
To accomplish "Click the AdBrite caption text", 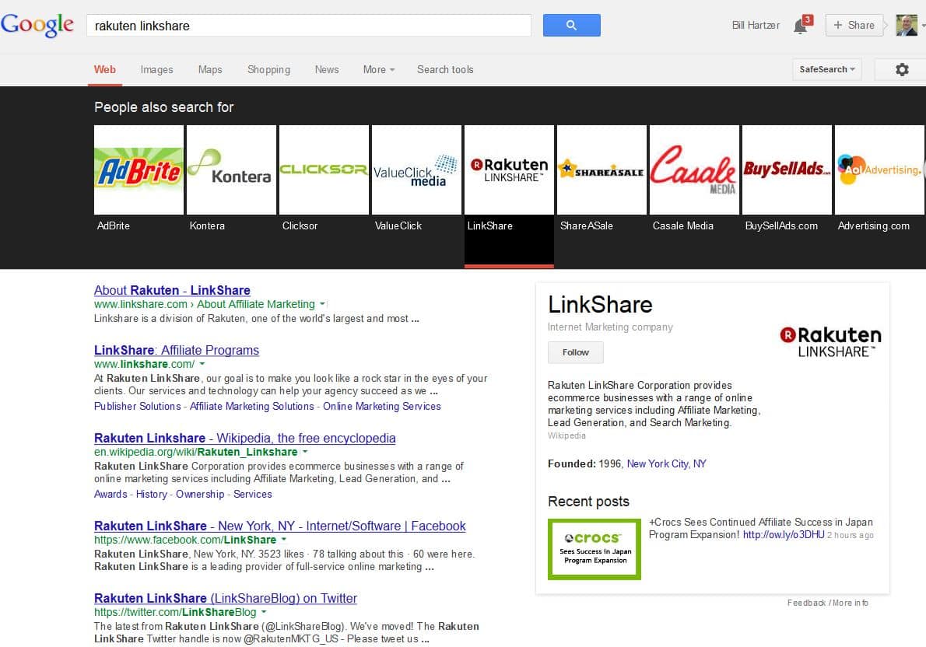I will point(114,226).
